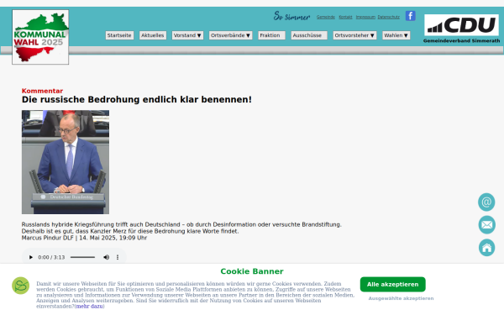The image size is (504, 315).
Task: Click the So Simmer script logo
Action: coord(291,16)
